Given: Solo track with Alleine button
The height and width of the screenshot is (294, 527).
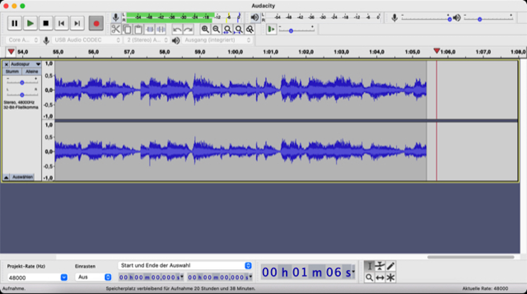Looking at the screenshot, I should (x=31, y=72).
